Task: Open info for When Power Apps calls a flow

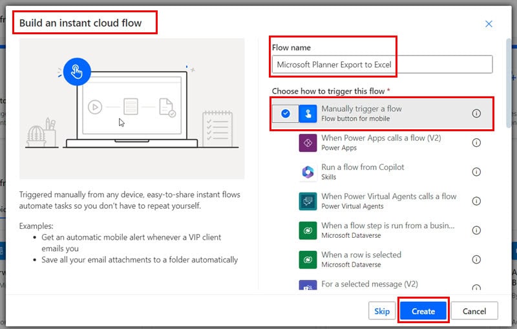Action: (476, 143)
